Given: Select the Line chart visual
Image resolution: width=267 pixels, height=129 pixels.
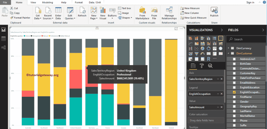Looking at the screenshot, I should 190,44.
